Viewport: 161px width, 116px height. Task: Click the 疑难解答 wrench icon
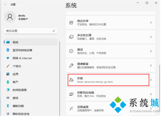pyautogui.click(x=71, y=65)
